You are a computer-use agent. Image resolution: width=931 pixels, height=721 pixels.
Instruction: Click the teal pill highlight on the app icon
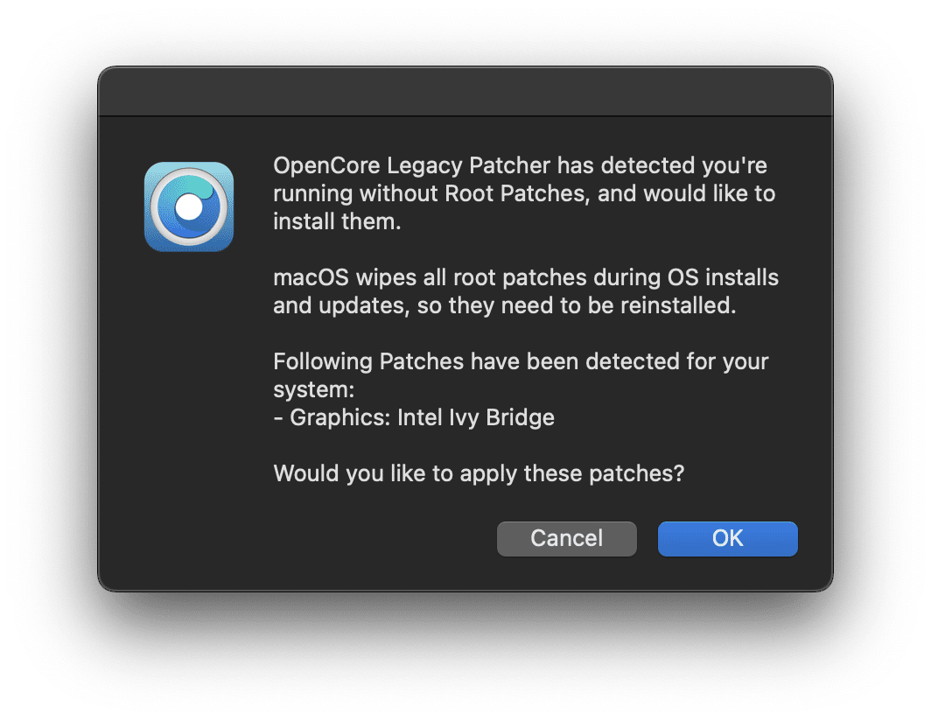coord(202,186)
